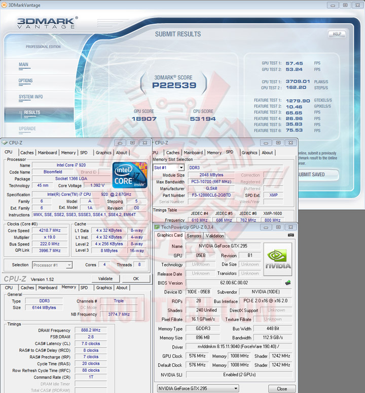Click Max Bandwidth PC3-10700 (667 MHz) field

(x=211, y=182)
